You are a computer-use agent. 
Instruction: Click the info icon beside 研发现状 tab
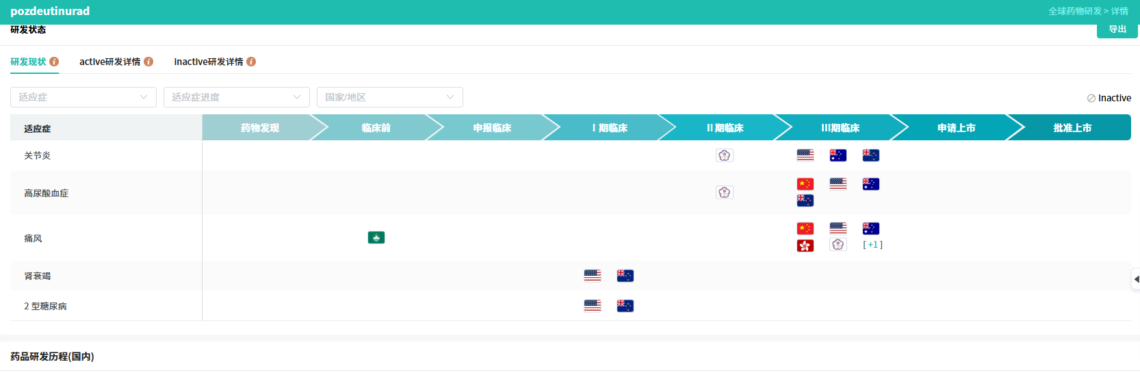click(54, 62)
